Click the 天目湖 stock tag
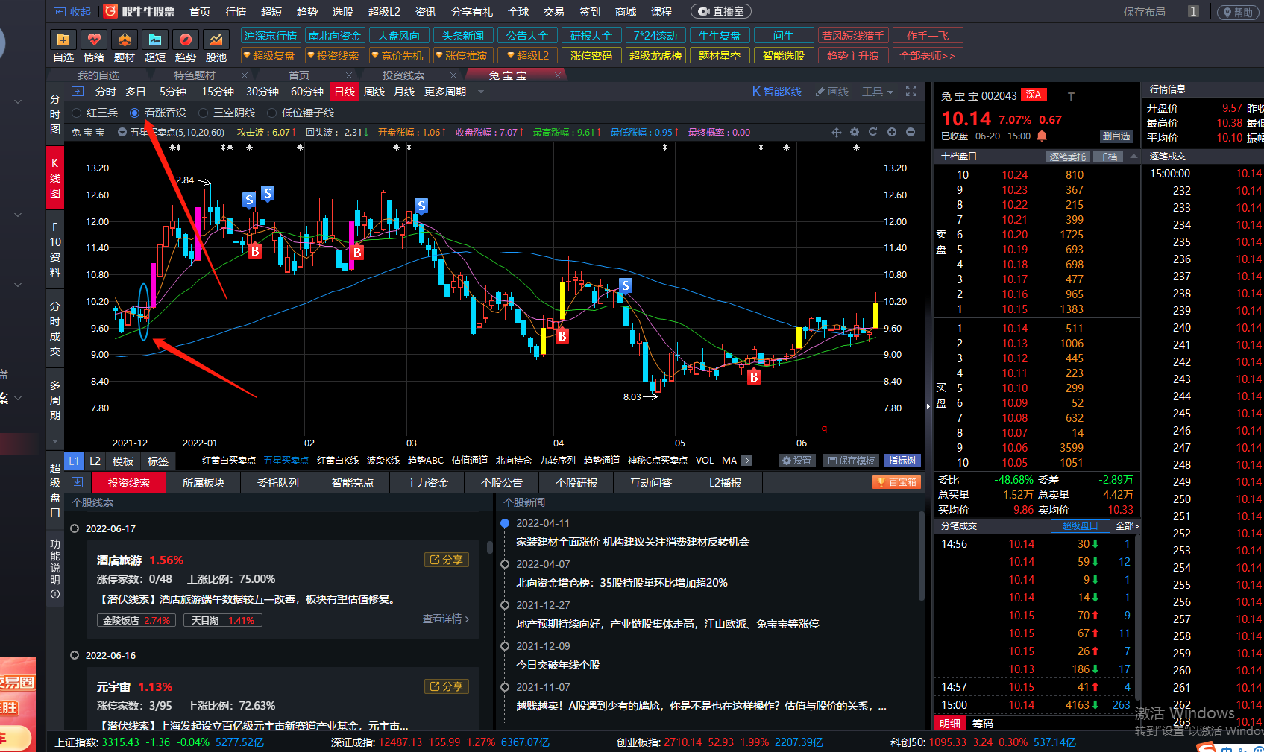Image resolution: width=1264 pixels, height=752 pixels. click(x=223, y=620)
